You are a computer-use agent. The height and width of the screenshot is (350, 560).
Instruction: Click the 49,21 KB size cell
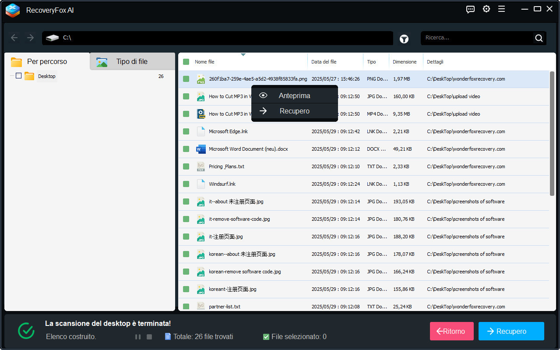tap(402, 149)
